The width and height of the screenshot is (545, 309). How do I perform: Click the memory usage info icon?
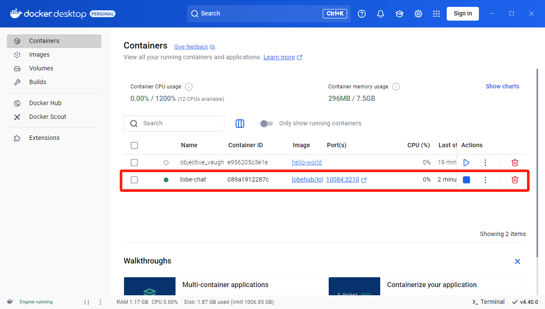pyautogui.click(x=396, y=87)
